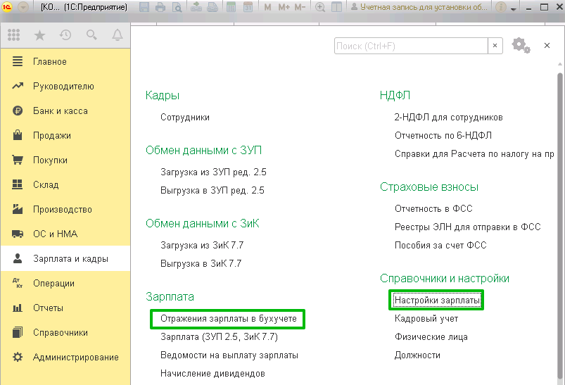Open 2-НДФЛ для сотрудников
This screenshot has height=385, width=565.
pyautogui.click(x=449, y=117)
